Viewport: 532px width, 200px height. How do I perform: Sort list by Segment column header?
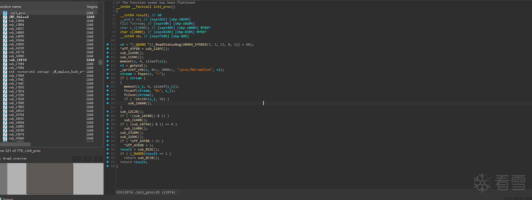pos(92,6)
